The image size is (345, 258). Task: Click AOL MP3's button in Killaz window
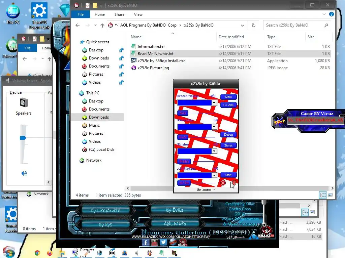(x=175, y=224)
